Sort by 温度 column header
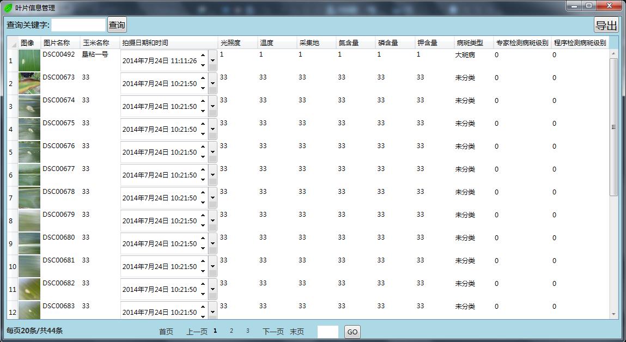This screenshot has height=342, width=626. (x=277, y=42)
